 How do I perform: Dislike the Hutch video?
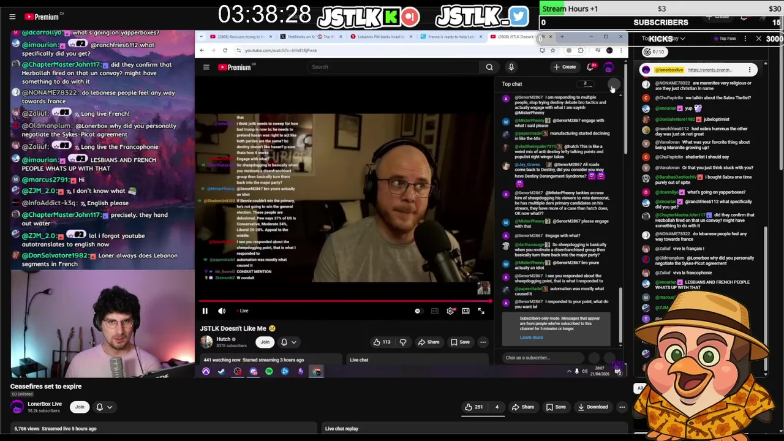coord(403,342)
